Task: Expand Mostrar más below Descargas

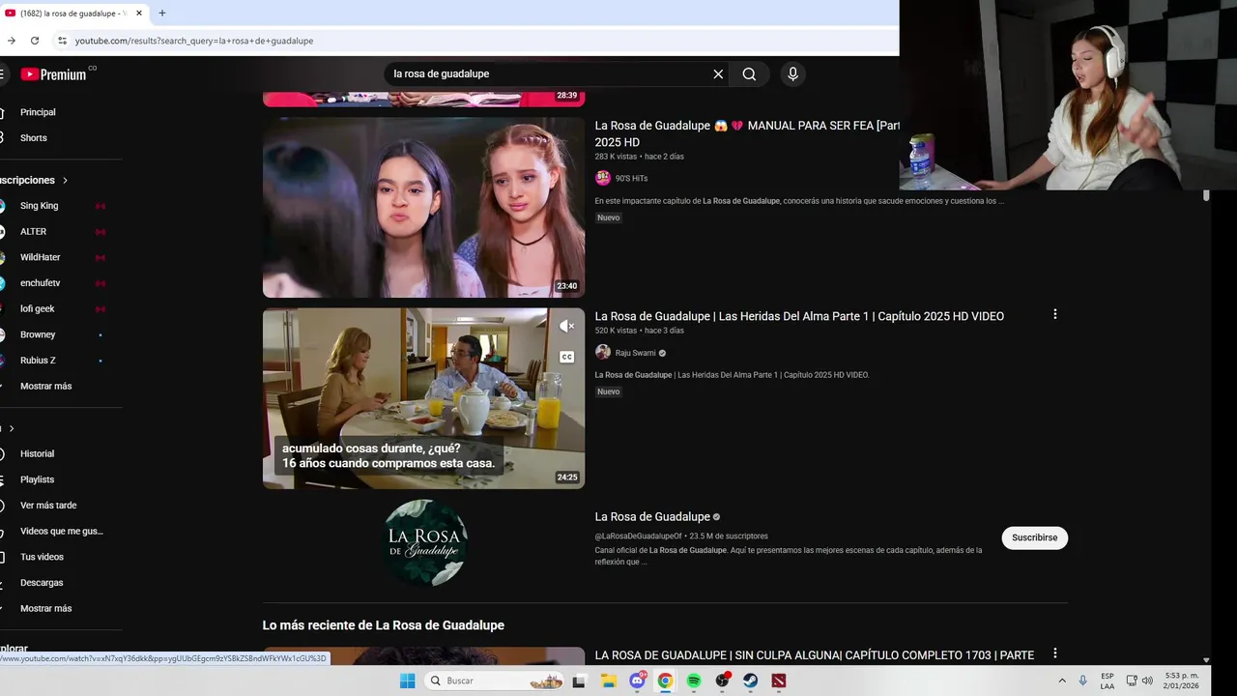Action: pos(45,608)
